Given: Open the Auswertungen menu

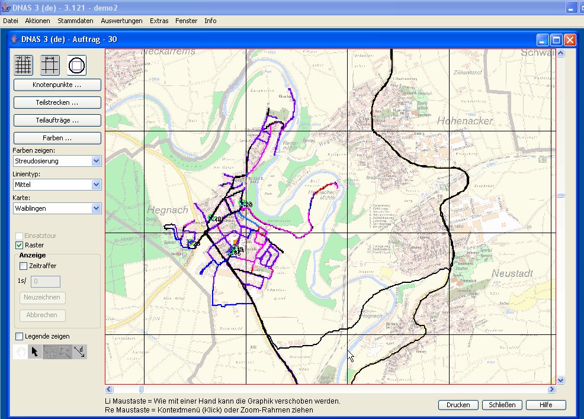Looking at the screenshot, I should pos(121,21).
